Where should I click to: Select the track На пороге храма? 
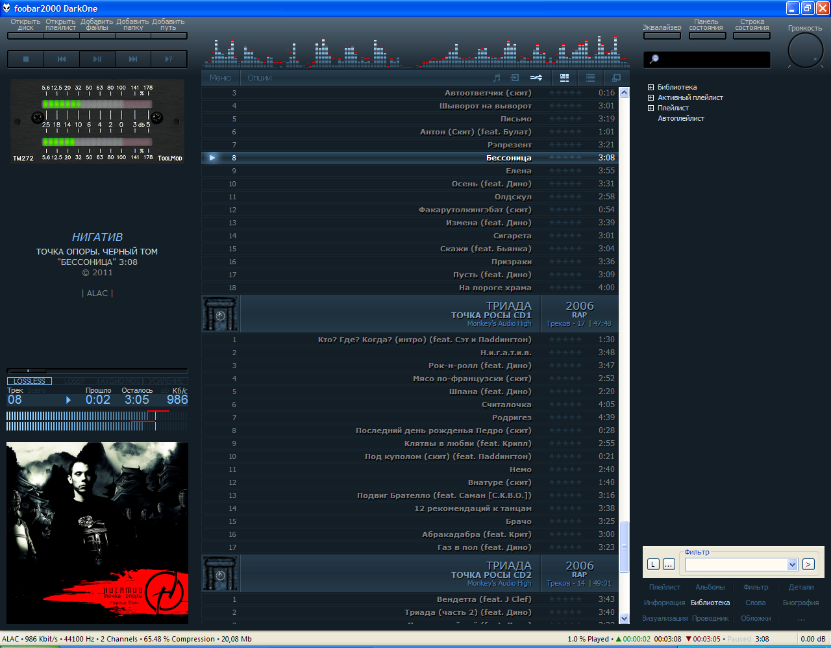pyautogui.click(x=410, y=288)
